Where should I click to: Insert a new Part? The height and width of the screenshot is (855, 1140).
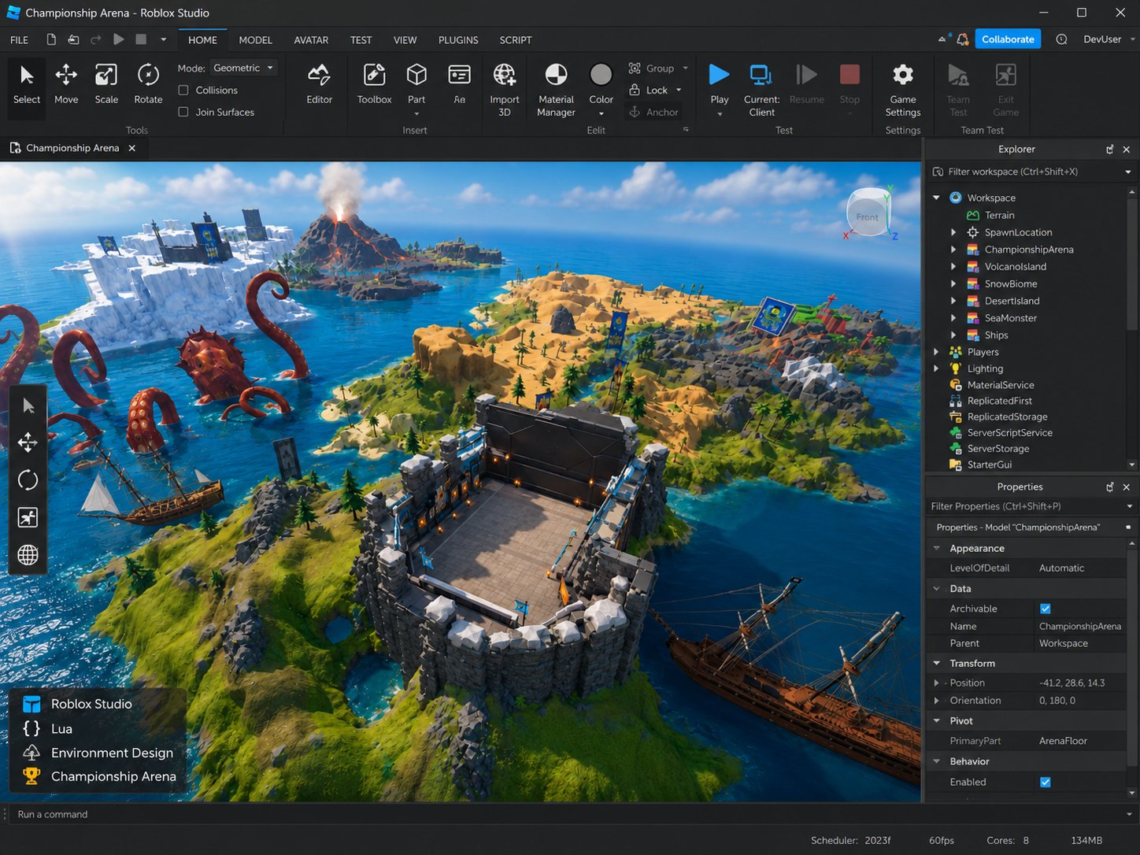pyautogui.click(x=416, y=85)
